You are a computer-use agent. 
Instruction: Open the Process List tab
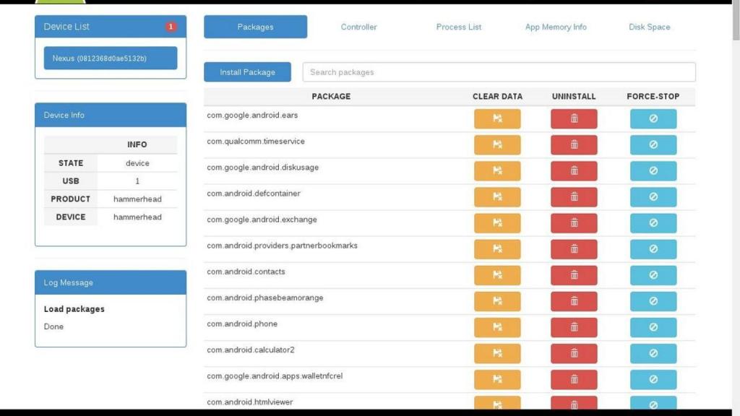(x=458, y=27)
